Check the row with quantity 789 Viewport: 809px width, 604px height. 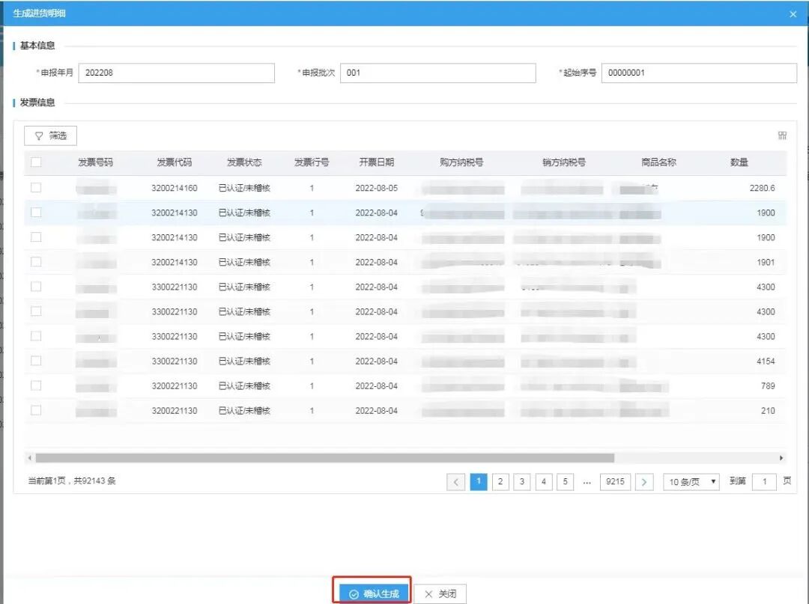[36, 385]
